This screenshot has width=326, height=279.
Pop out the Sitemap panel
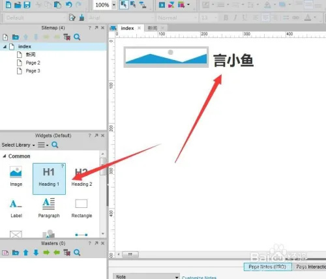pyautogui.click(x=96, y=27)
